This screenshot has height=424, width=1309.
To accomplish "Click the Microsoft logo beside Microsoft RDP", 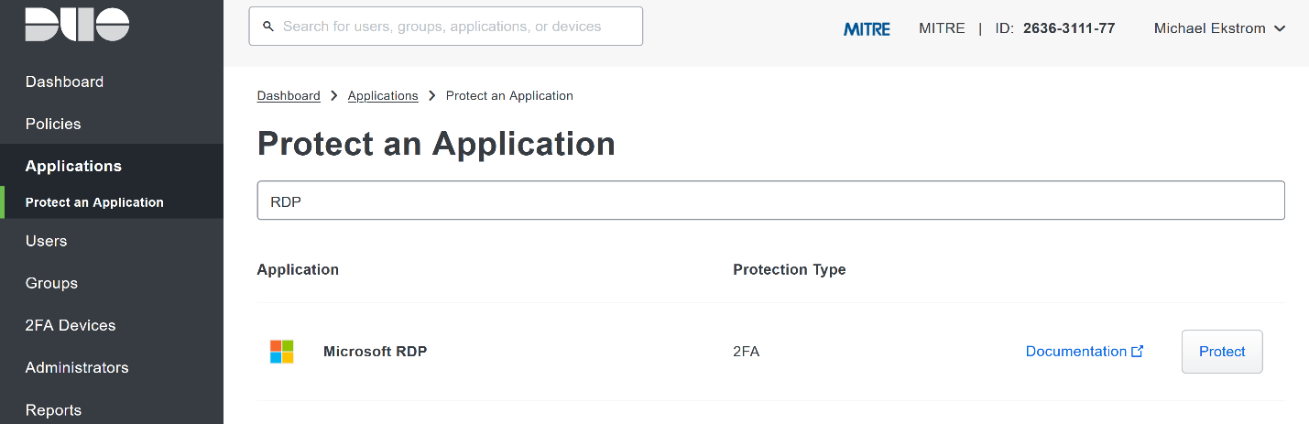I will (x=281, y=352).
